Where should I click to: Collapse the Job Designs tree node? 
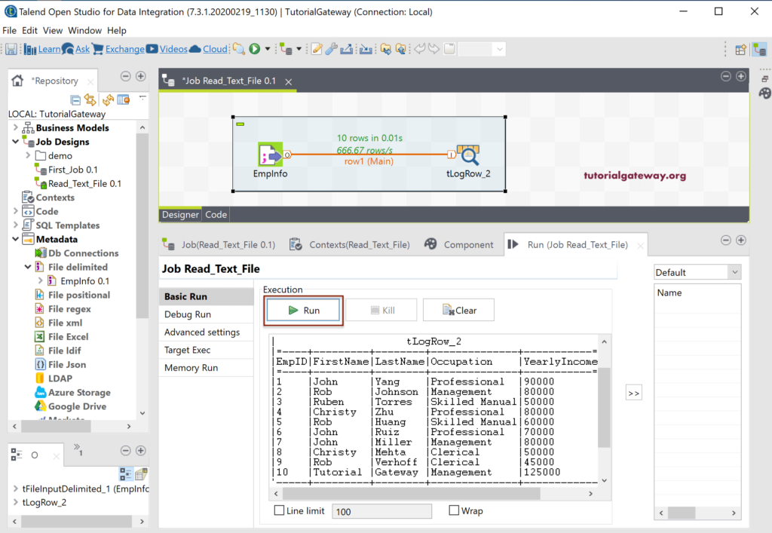(15, 141)
